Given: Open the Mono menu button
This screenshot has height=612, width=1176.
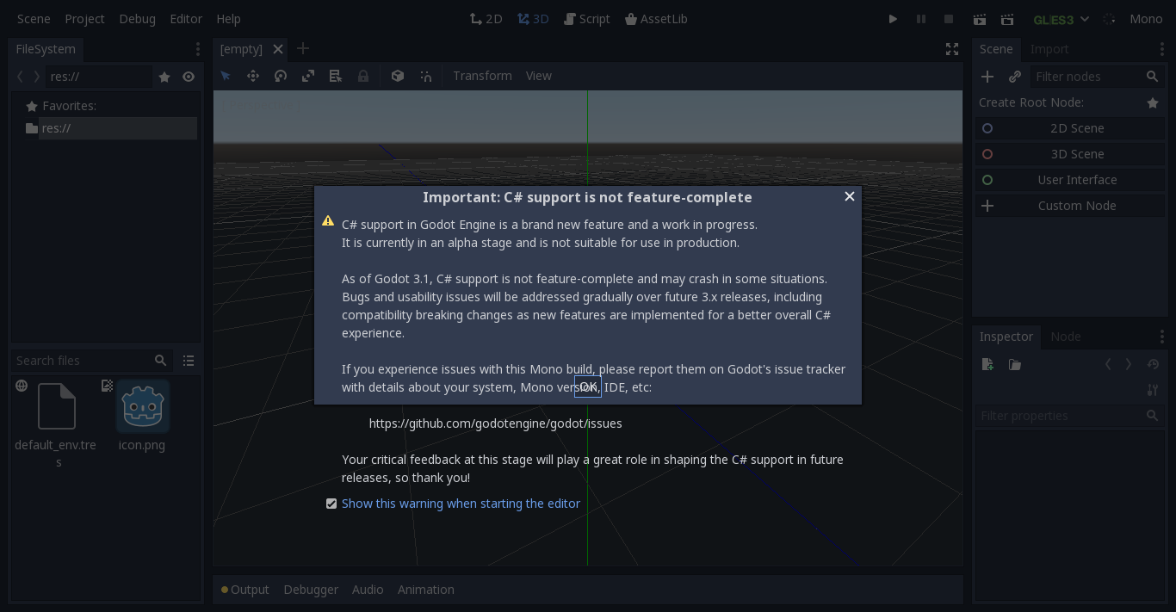Looking at the screenshot, I should tap(1146, 19).
